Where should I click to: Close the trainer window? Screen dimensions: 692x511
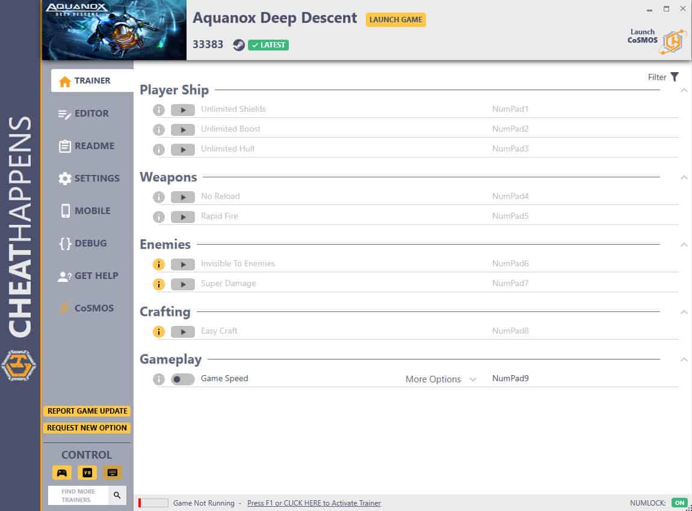pos(683,8)
